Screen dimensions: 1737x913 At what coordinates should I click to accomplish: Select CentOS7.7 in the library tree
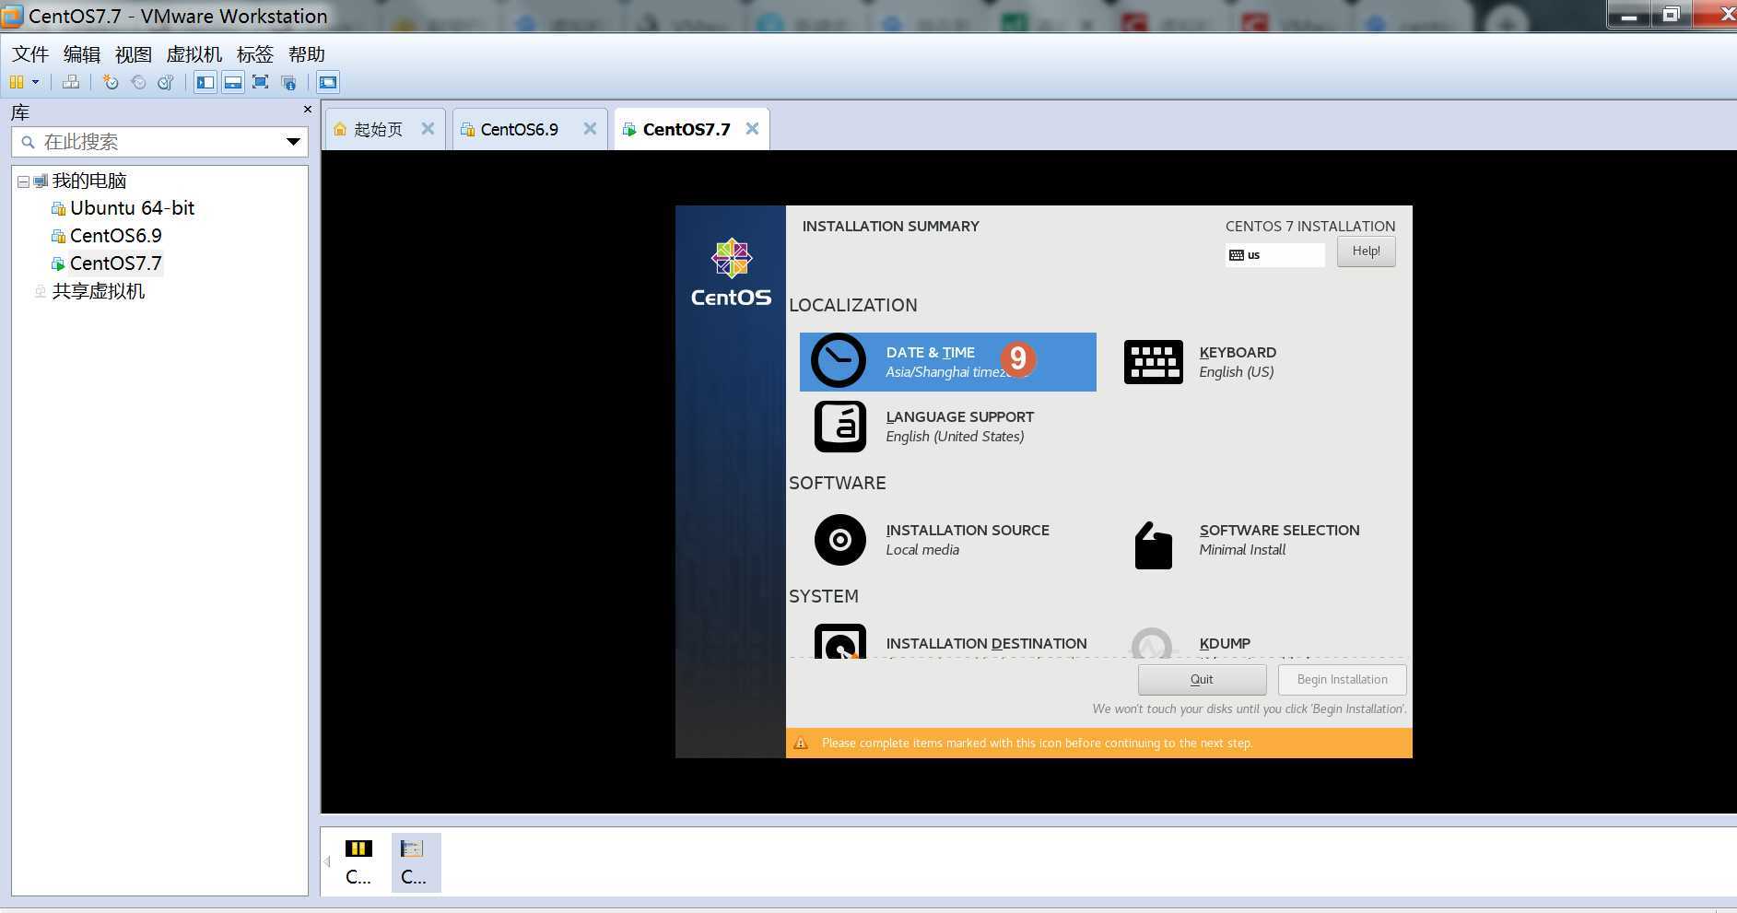pos(115,263)
